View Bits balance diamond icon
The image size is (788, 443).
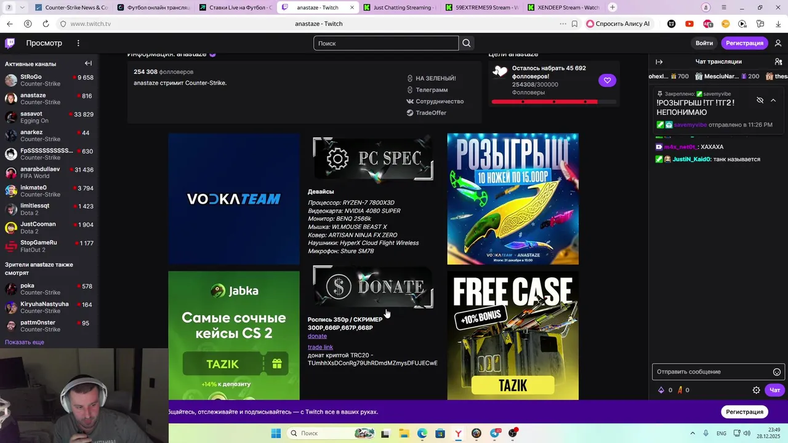tap(661, 390)
